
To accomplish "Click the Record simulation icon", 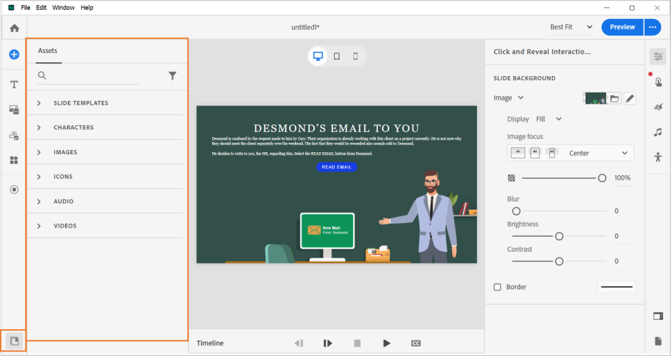I will click(14, 189).
